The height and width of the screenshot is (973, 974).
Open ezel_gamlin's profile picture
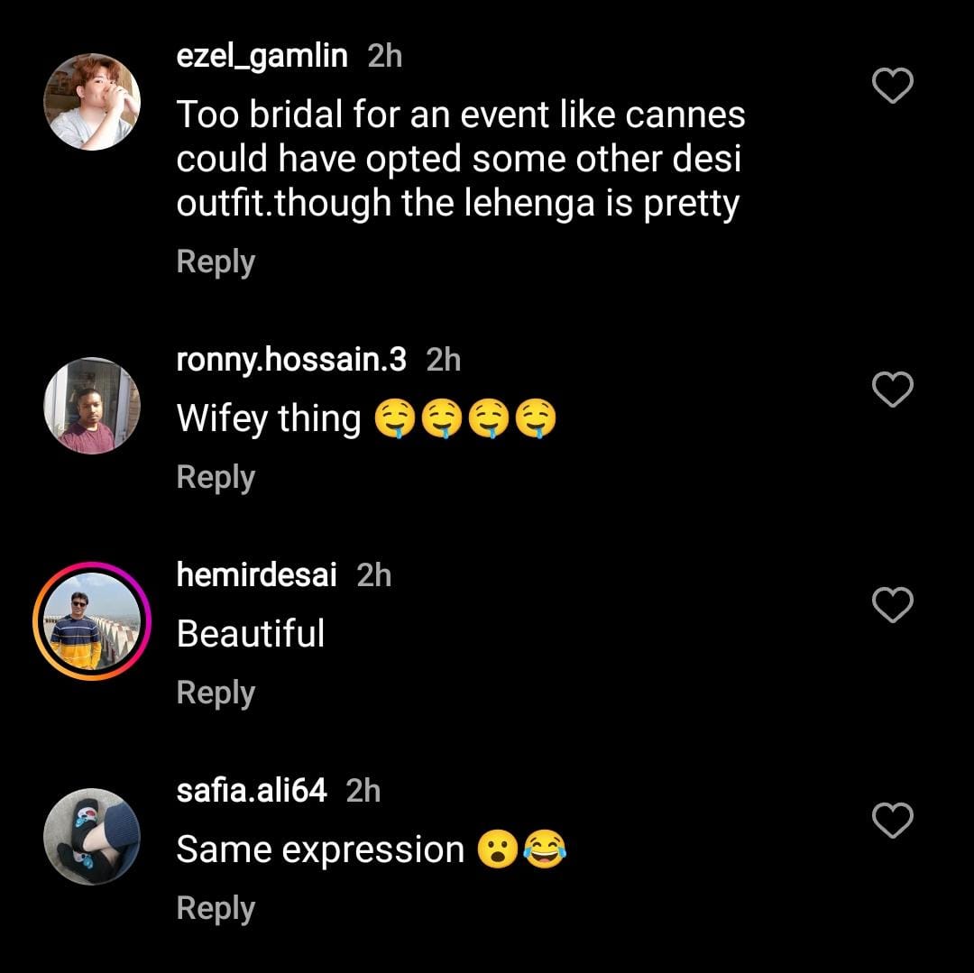(x=92, y=101)
